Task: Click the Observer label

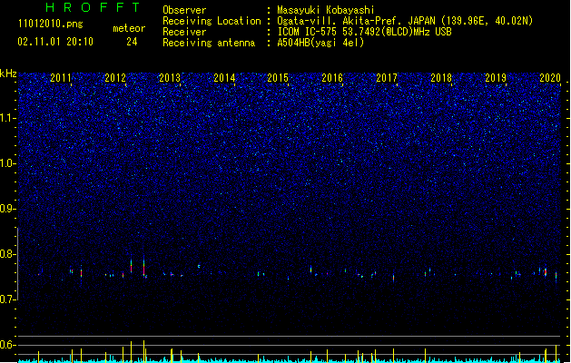Action: coord(184,10)
